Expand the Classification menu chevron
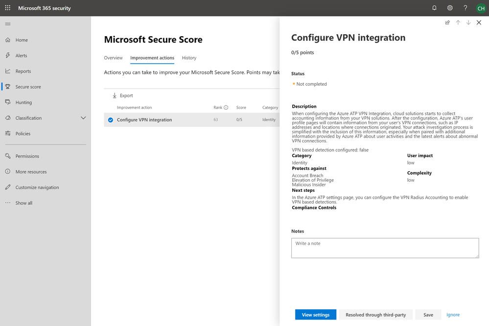489x326 pixels. coord(83,118)
